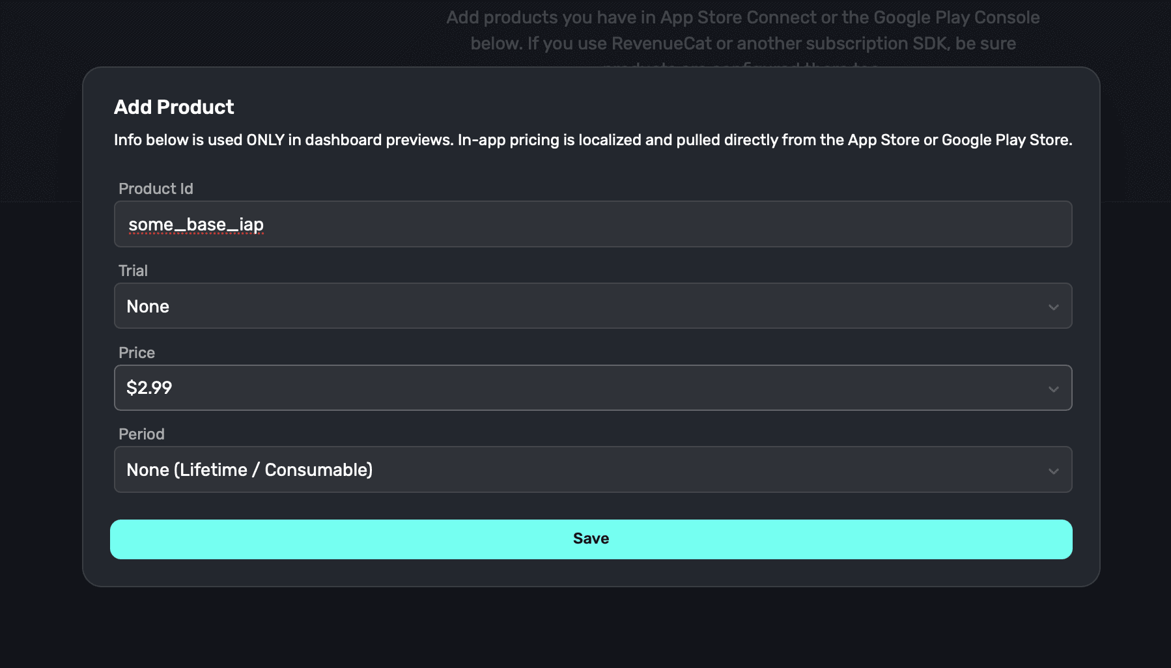Click the chevron beside the None trial value
This screenshot has height=668, width=1171.
point(1054,306)
